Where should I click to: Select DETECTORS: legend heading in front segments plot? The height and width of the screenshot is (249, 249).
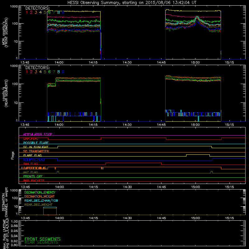37,8
